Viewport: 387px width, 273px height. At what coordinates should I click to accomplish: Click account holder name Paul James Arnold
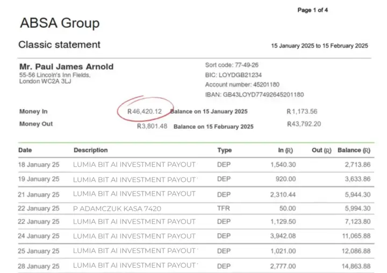(x=66, y=67)
